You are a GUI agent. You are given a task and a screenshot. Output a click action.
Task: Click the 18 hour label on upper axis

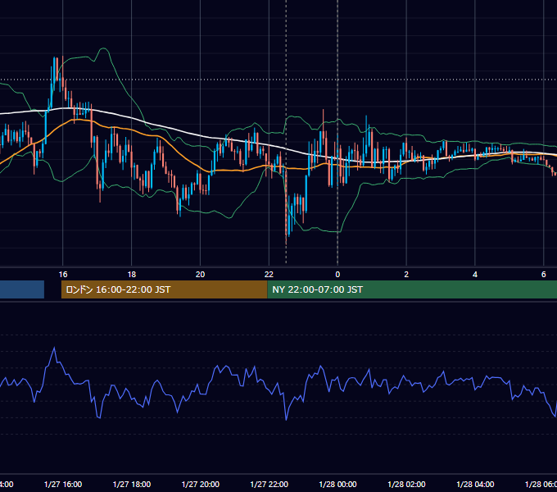tap(131, 275)
